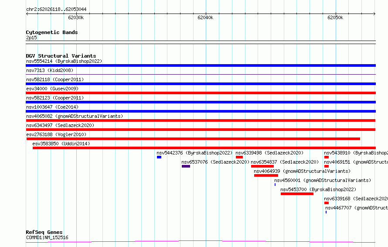Click nsv6339498 (Sedlazeck2020) label
388x247 pixels.
coord(269,153)
